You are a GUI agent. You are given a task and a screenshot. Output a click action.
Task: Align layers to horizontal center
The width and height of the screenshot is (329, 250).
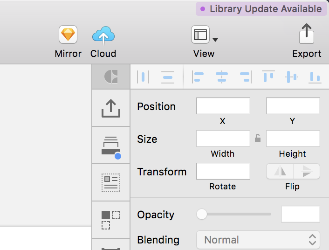[222, 77]
